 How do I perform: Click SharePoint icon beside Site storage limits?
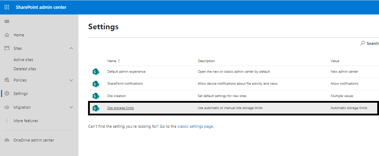coord(96,108)
